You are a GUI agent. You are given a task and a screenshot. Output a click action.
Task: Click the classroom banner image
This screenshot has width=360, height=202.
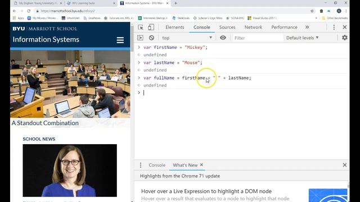tap(70, 84)
